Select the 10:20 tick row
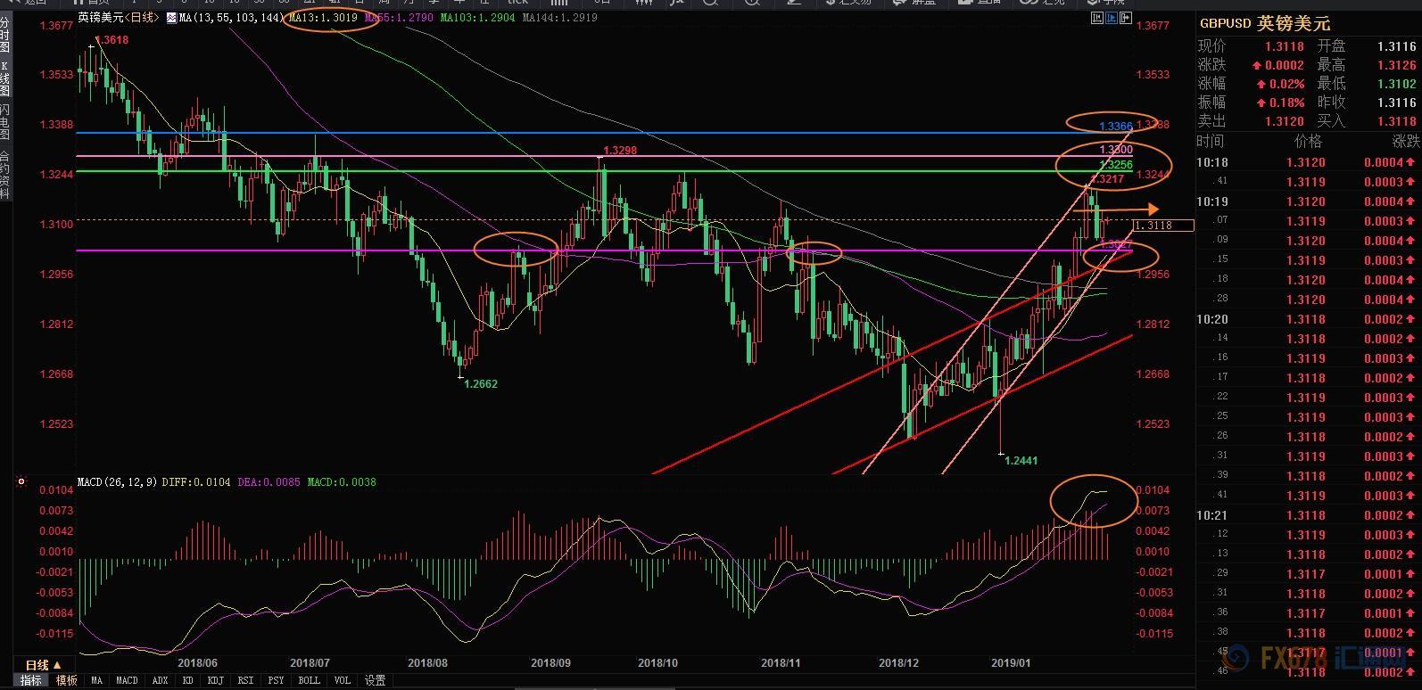1422x690 pixels. 1308,319
